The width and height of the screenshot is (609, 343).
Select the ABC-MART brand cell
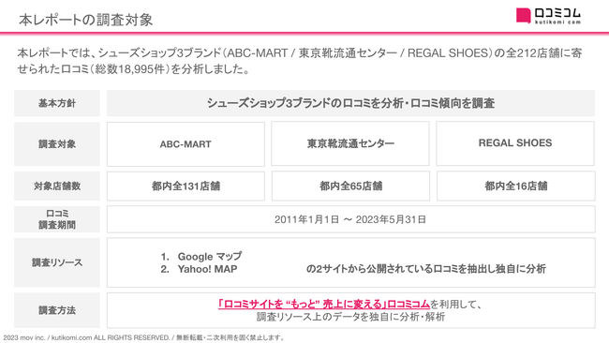pos(186,144)
